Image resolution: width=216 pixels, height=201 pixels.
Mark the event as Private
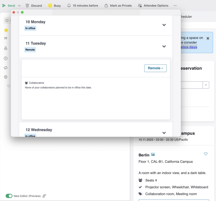click(118, 6)
